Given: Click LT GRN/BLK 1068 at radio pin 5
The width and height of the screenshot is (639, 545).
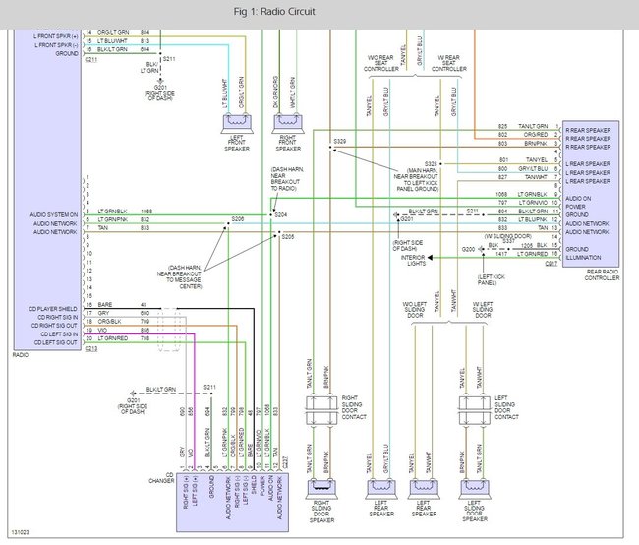Looking at the screenshot, I should [x=125, y=212].
